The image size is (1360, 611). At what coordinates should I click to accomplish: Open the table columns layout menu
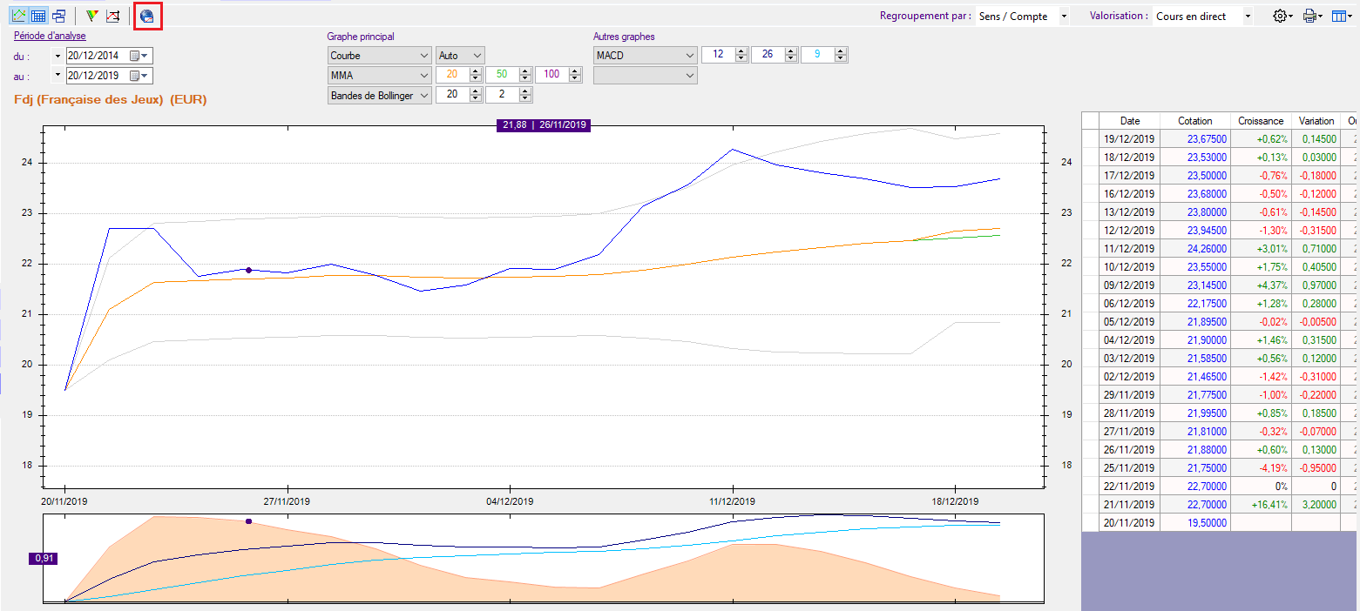(x=1342, y=16)
